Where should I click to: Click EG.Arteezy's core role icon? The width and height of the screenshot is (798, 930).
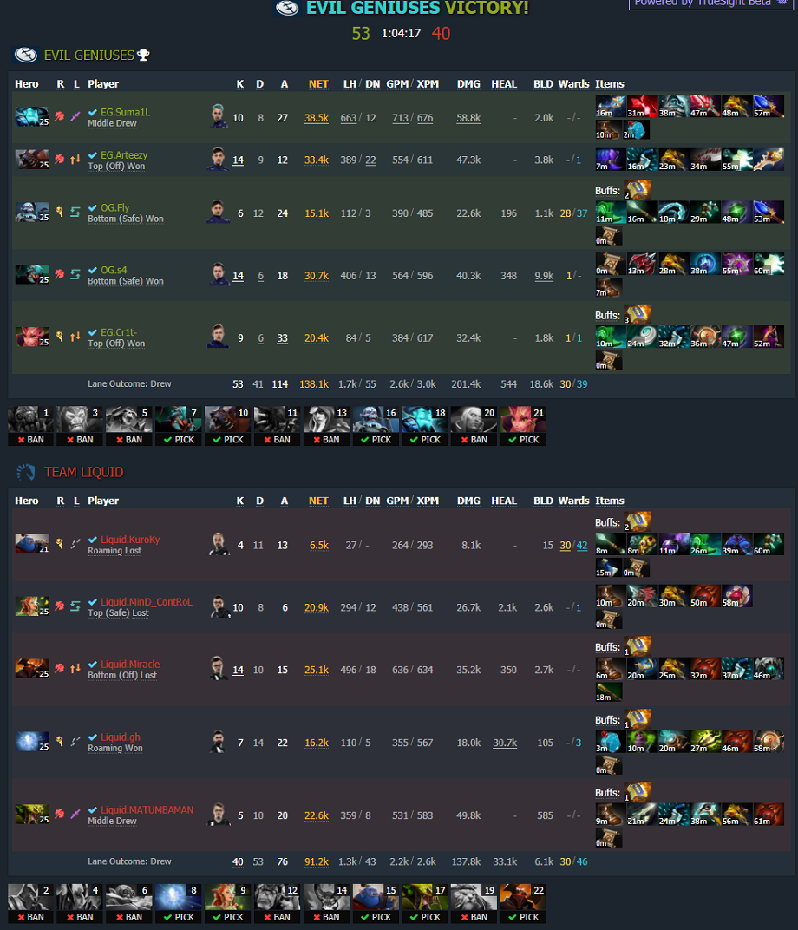(59, 160)
